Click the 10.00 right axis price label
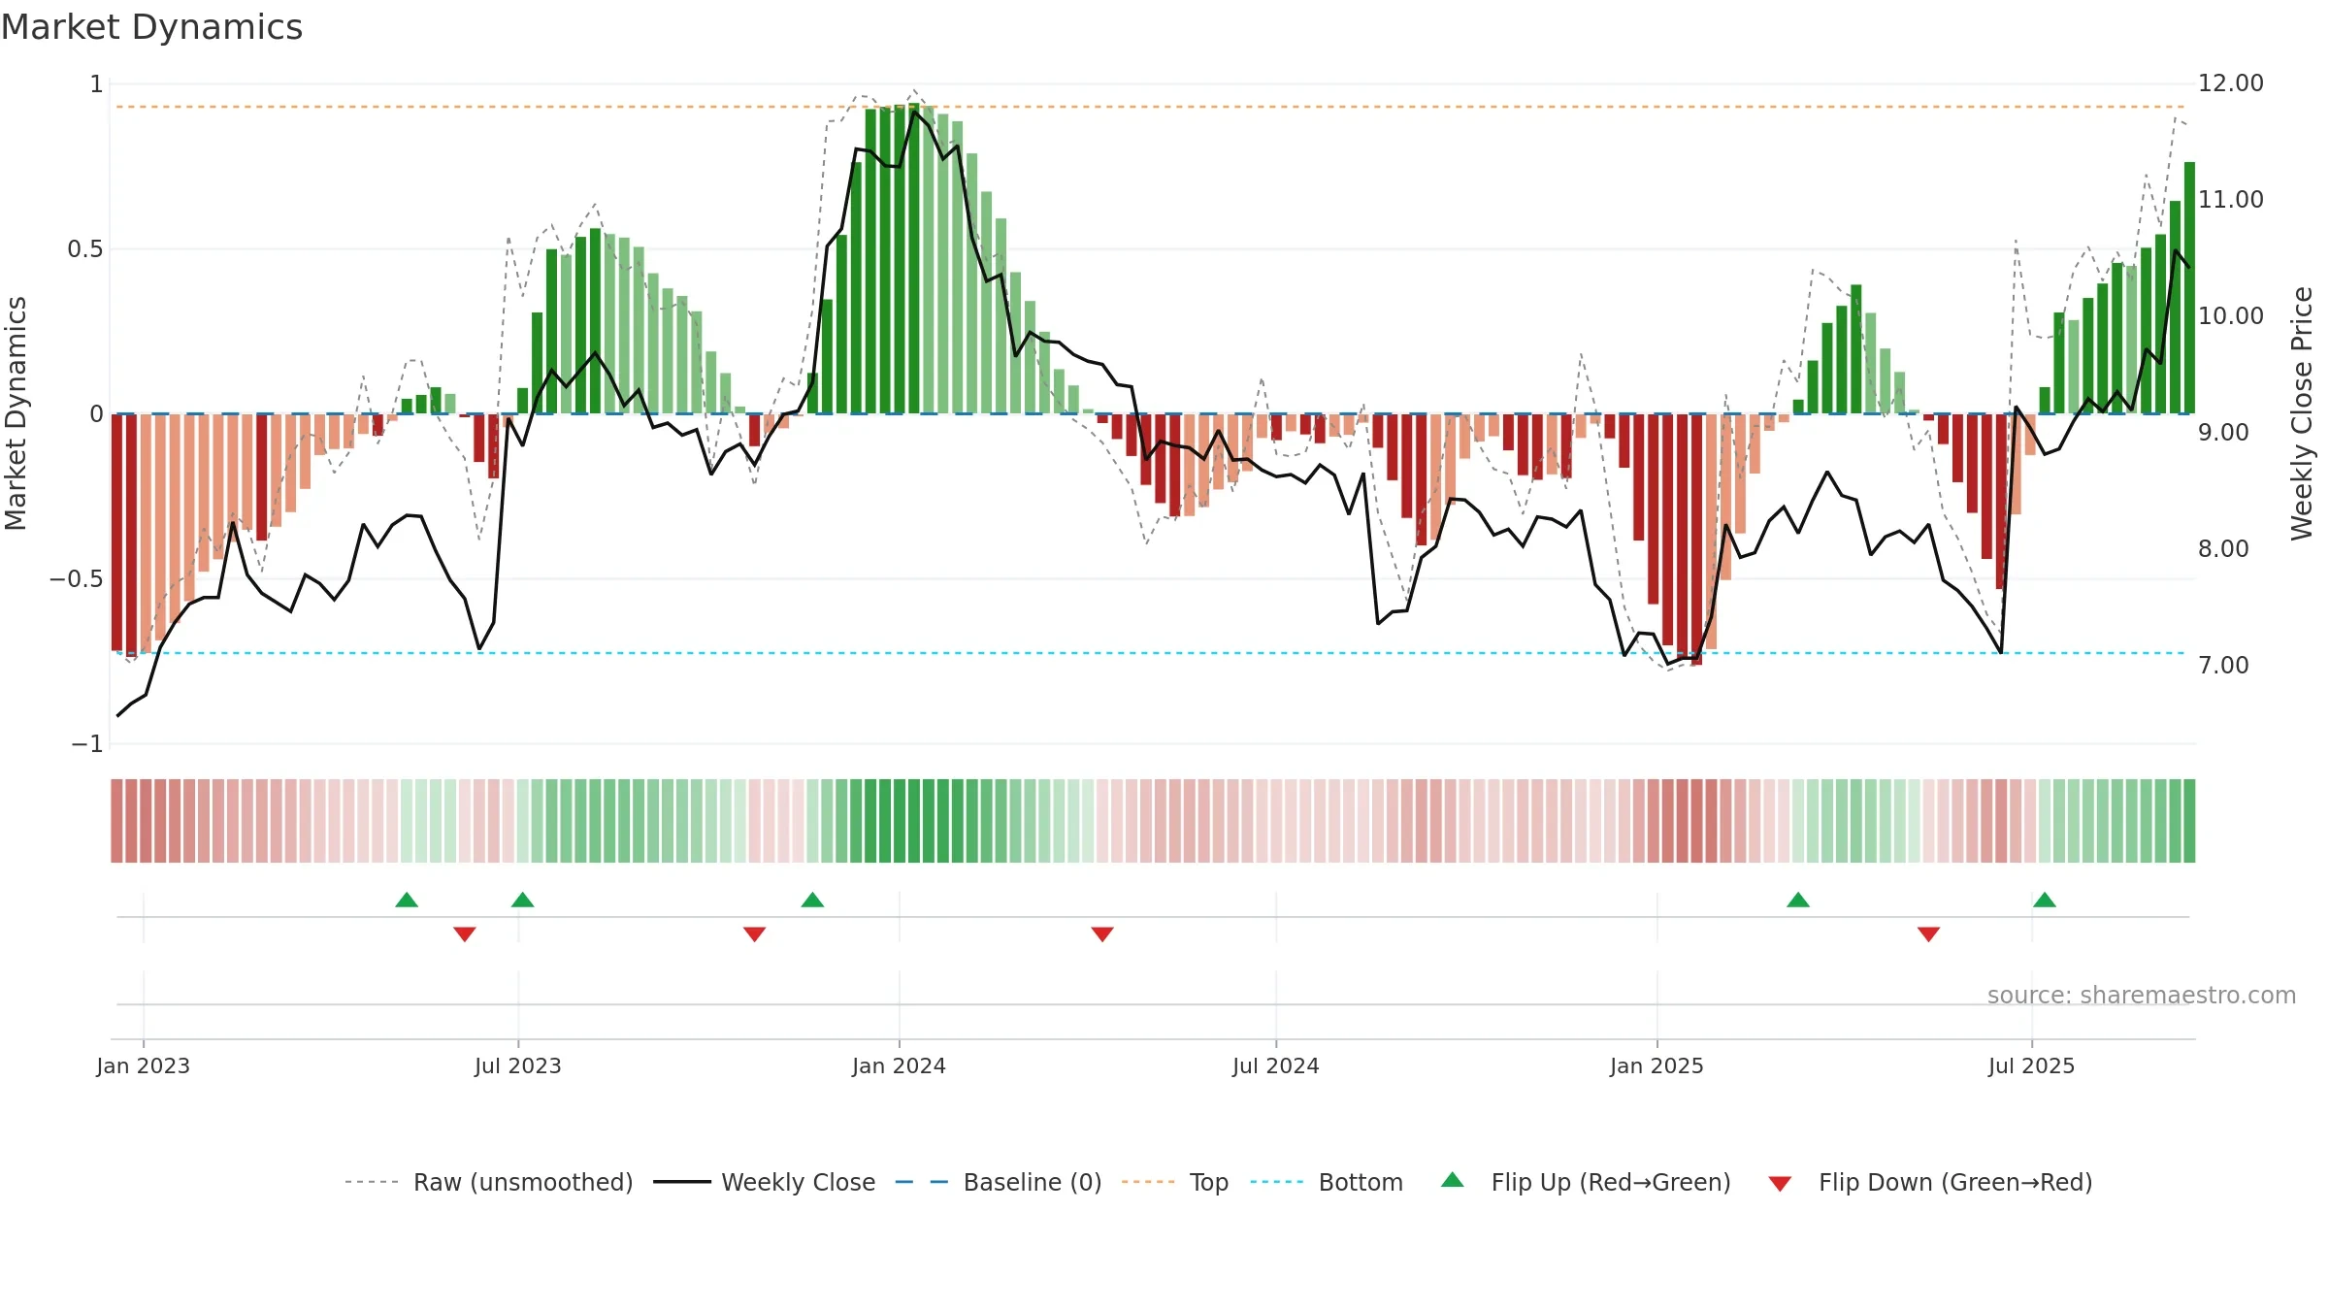 click(2231, 316)
